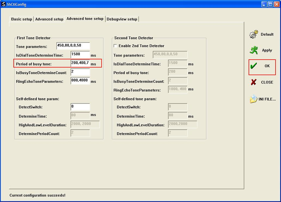
Task: Select the Debugview setup tab
Action: pos(122,19)
